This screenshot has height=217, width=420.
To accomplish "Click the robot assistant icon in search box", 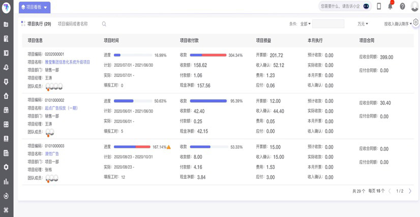I will point(366,6).
